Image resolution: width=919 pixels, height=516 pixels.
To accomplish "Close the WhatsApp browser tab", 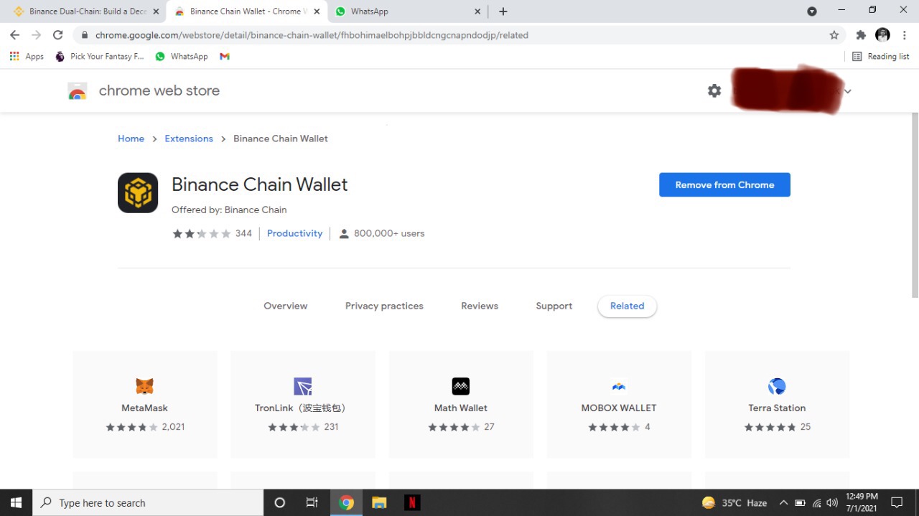I will [478, 11].
